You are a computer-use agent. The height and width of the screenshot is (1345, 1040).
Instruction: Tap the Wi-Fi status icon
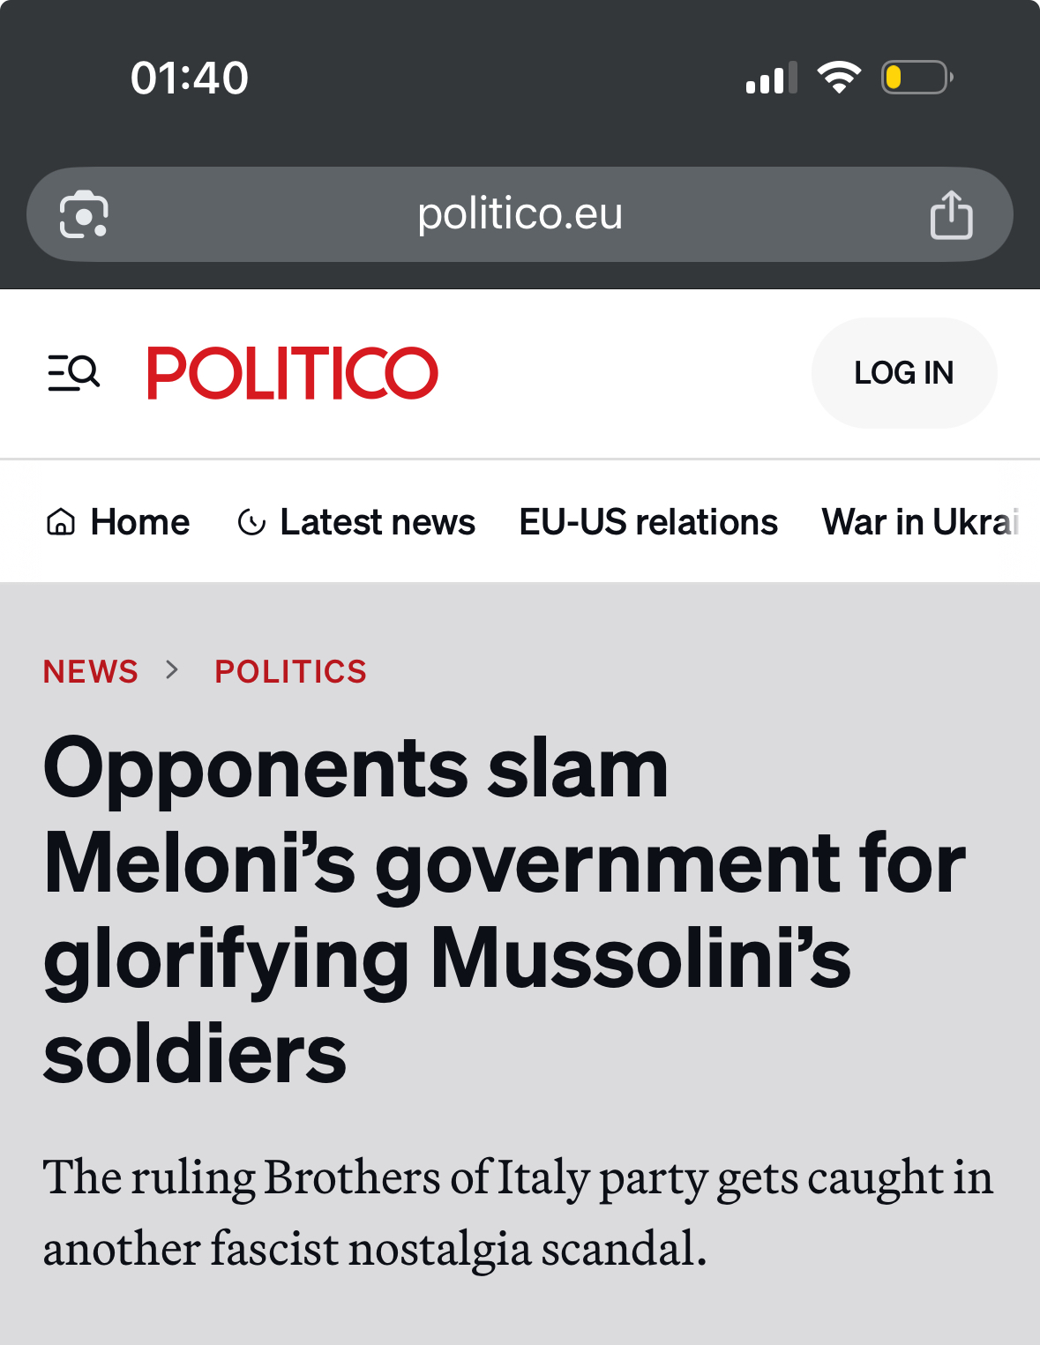click(839, 78)
